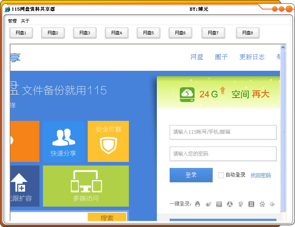Click the last swirl login icon

(x=272, y=204)
